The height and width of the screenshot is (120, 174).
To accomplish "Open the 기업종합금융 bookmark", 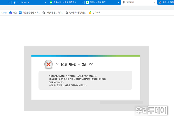I will (x=30, y=12).
